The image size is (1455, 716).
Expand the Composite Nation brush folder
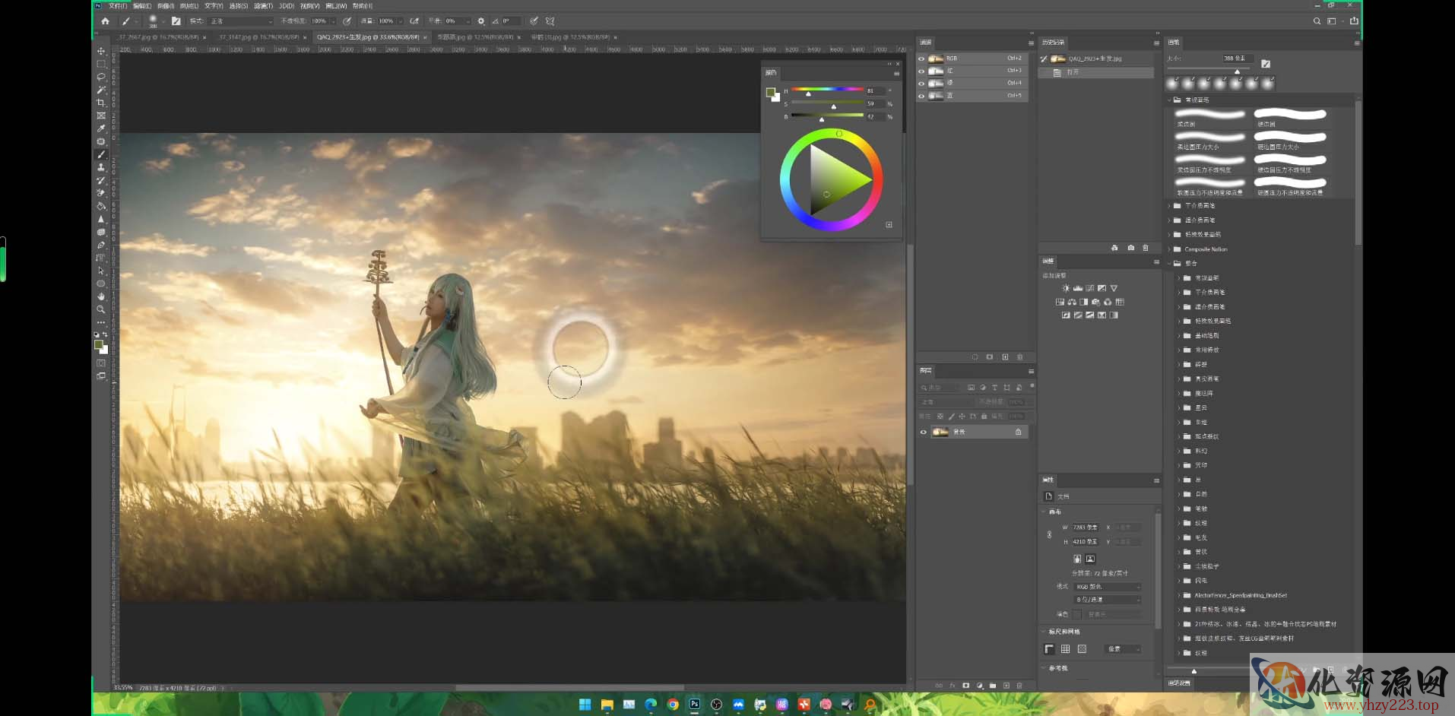1169,249
